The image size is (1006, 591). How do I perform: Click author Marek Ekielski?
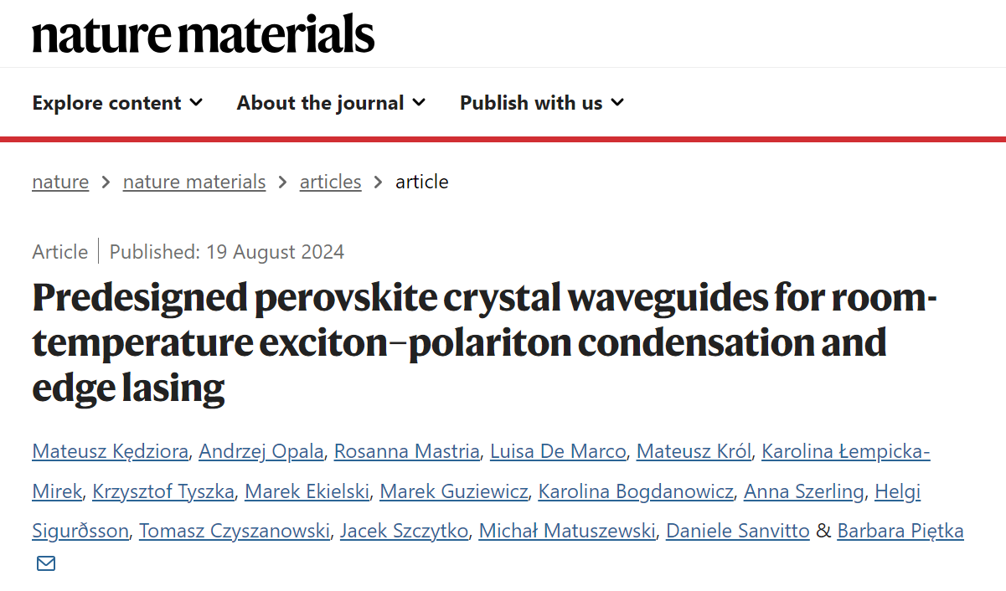(x=307, y=491)
